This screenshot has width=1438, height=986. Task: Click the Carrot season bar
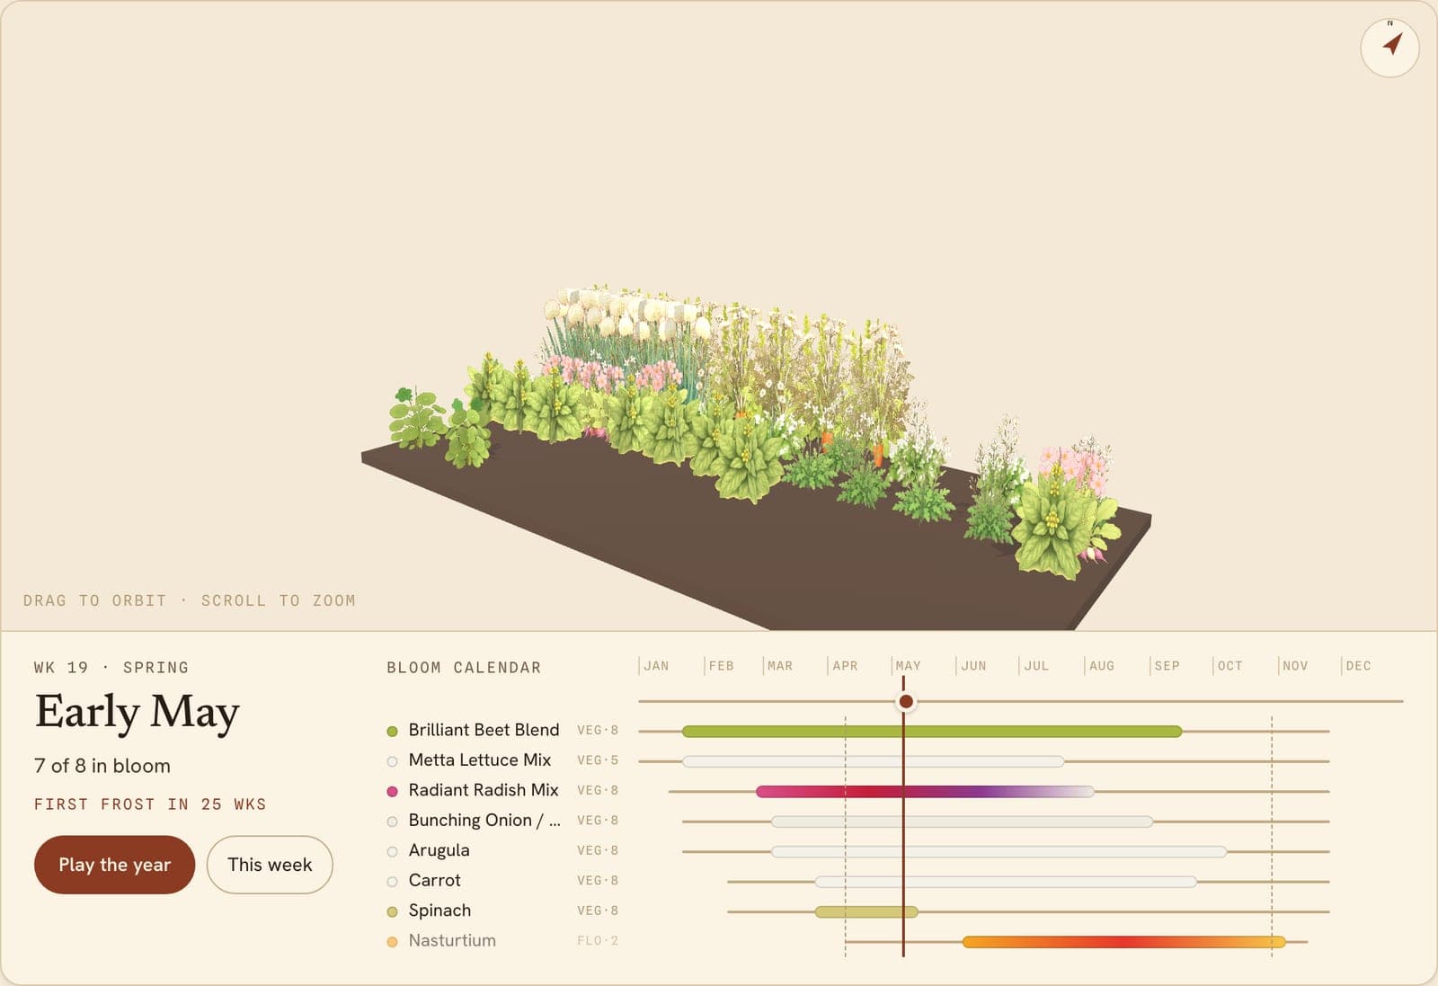[x=1006, y=882]
